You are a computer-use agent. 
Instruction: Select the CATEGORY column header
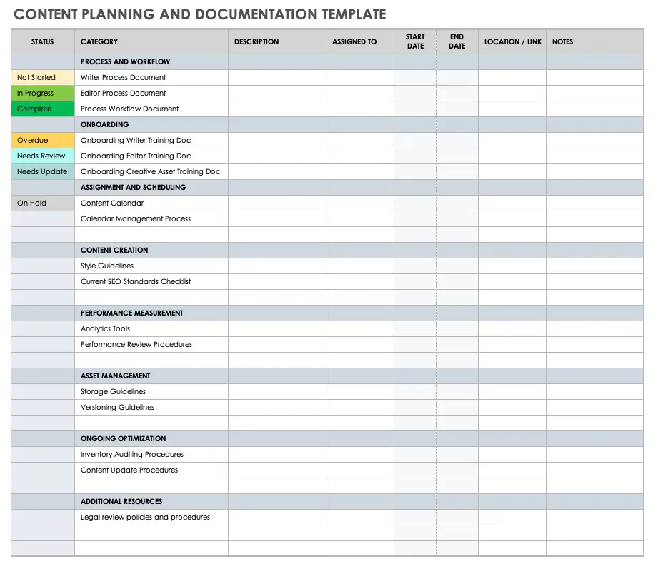tap(151, 41)
